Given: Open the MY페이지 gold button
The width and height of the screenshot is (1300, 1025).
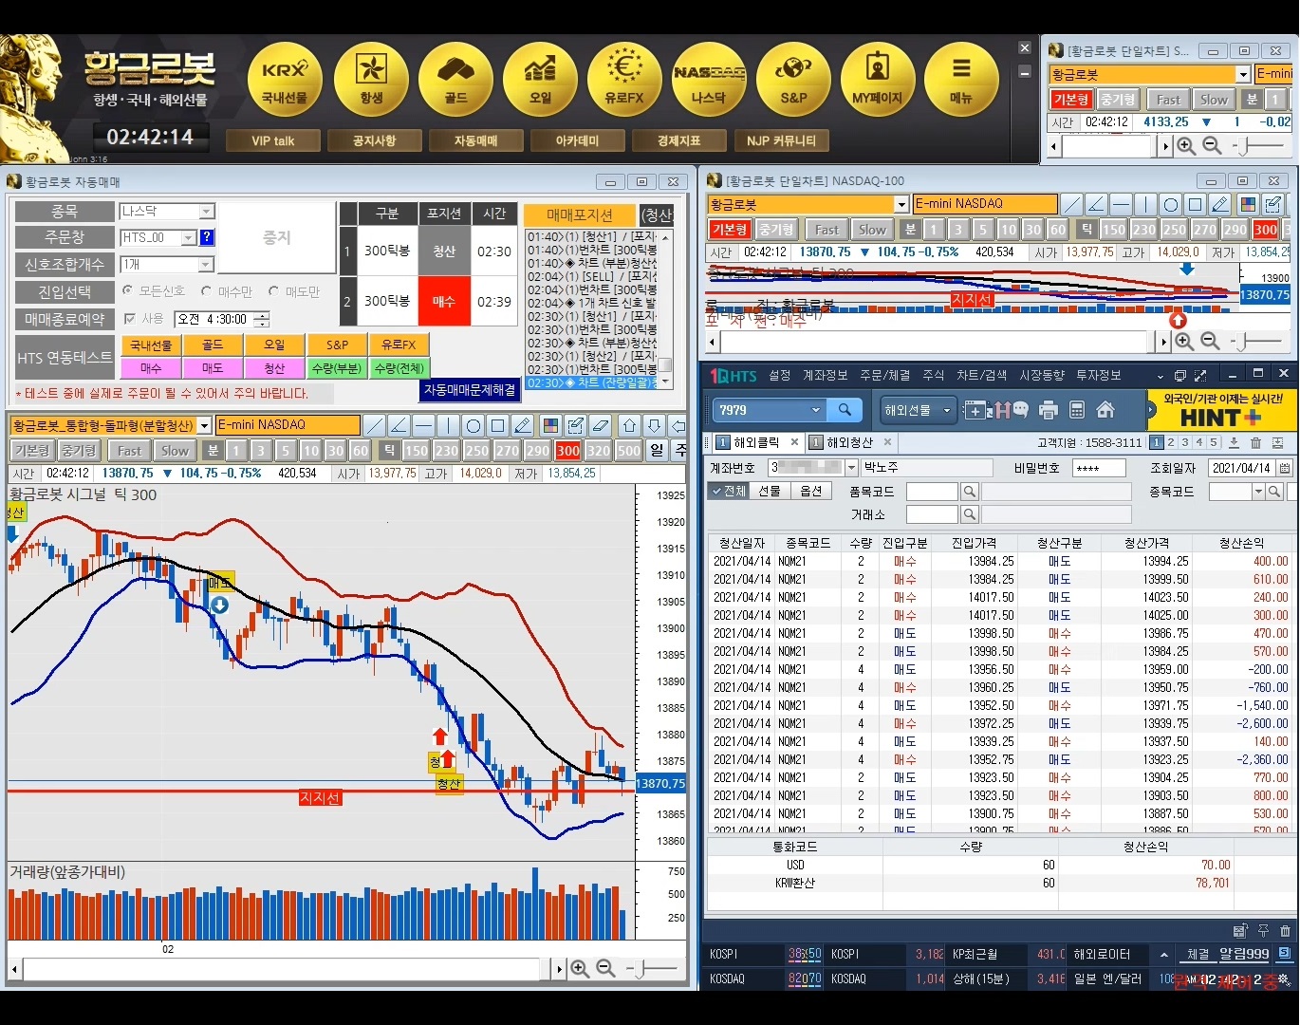Looking at the screenshot, I should [x=878, y=80].
